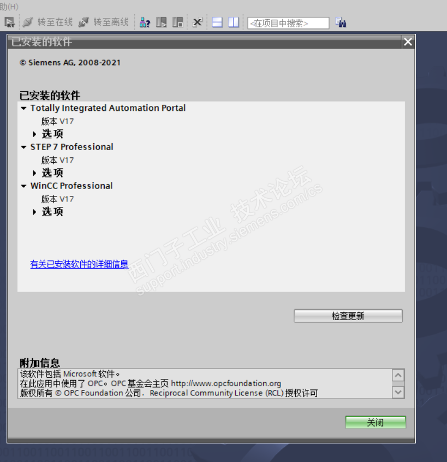This screenshot has width=447, height=462.
Task: Click the go online plug icon
Action: (28, 22)
